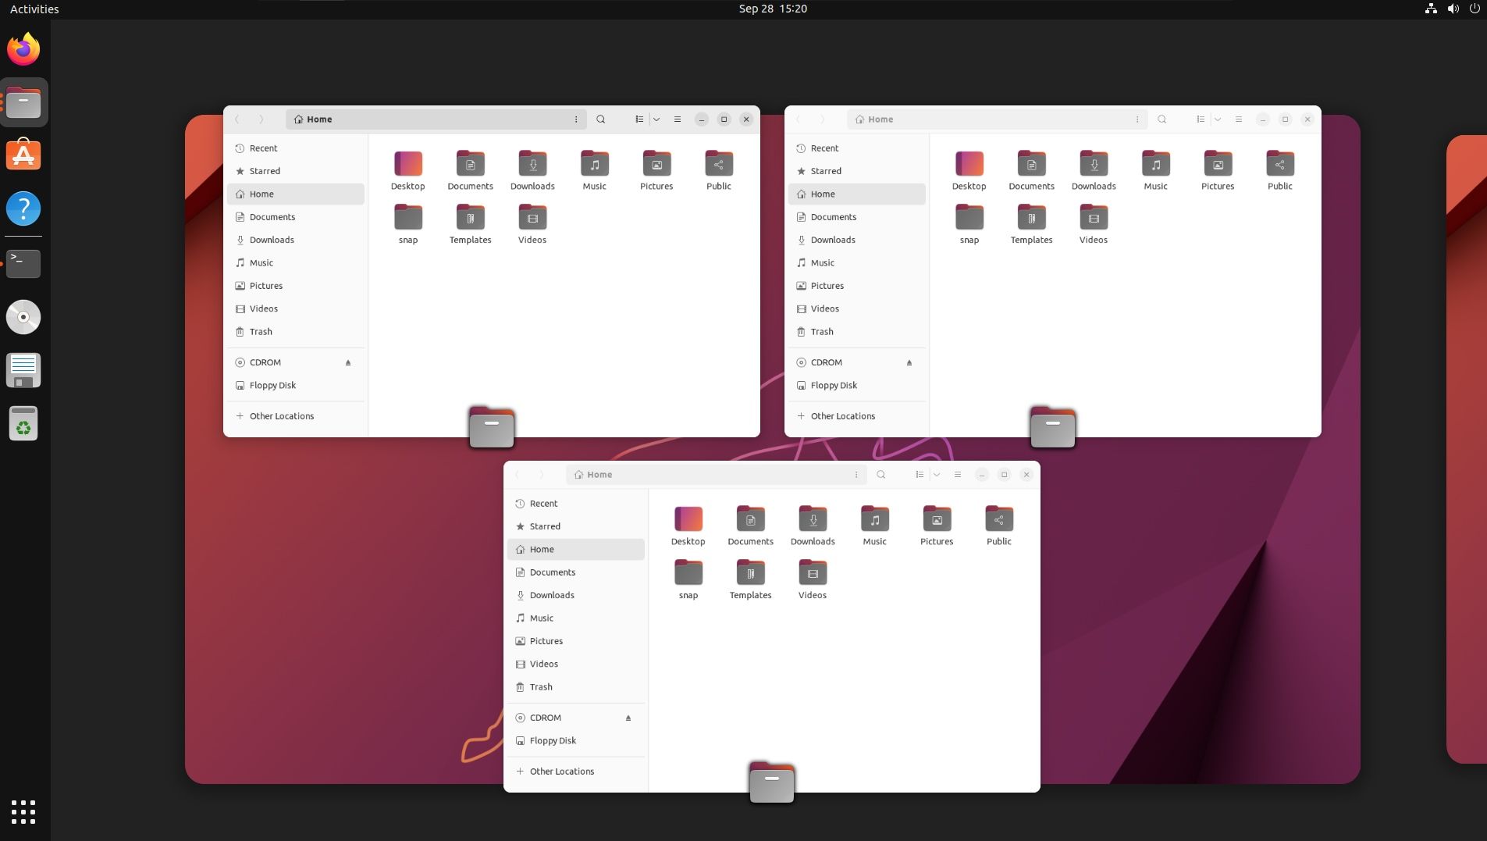The image size is (1487, 841).
Task: Open Firefox from the dock
Action: pos(23,48)
